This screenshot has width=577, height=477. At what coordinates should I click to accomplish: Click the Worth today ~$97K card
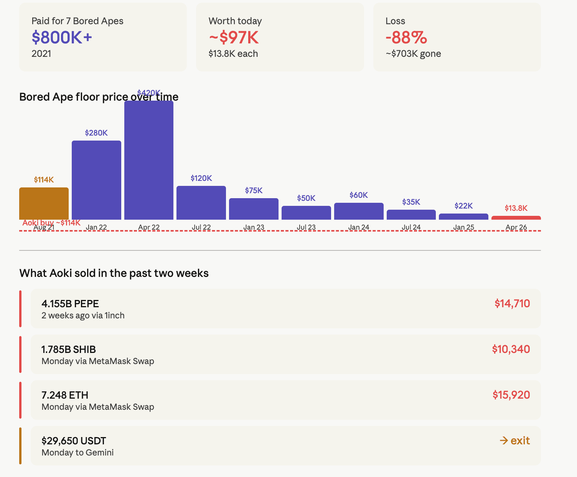click(280, 37)
